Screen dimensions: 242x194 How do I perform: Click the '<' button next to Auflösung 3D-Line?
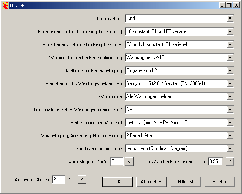pyautogui.click(x=82, y=179)
